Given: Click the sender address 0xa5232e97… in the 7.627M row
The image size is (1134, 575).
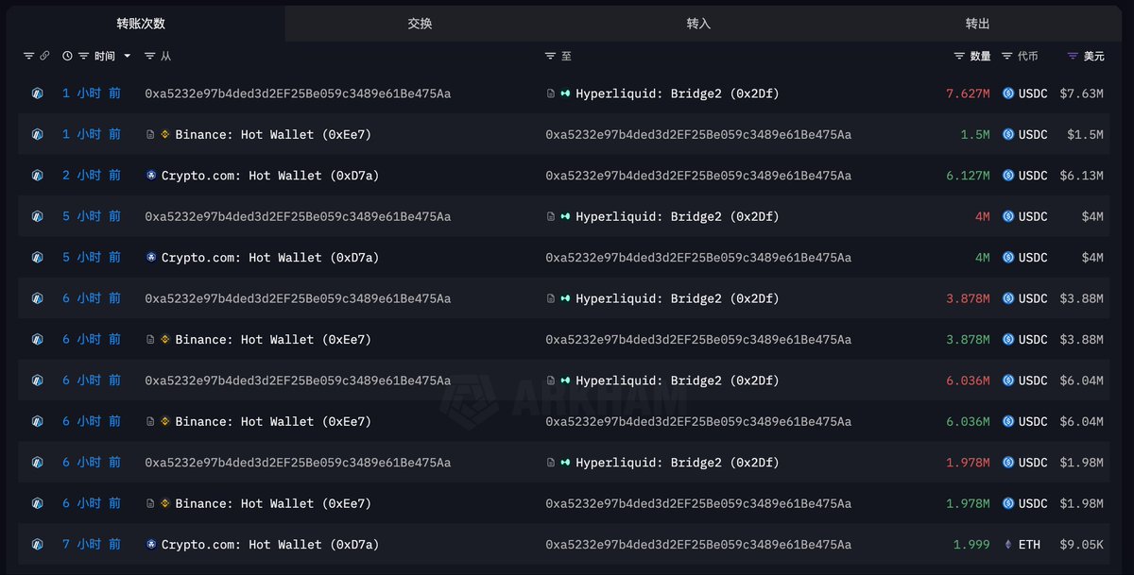Looking at the screenshot, I should pyautogui.click(x=298, y=93).
